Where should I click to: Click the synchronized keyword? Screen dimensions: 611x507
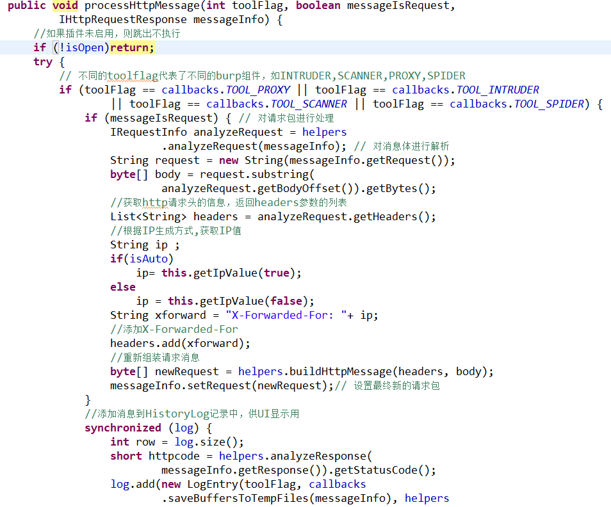[x=123, y=428]
